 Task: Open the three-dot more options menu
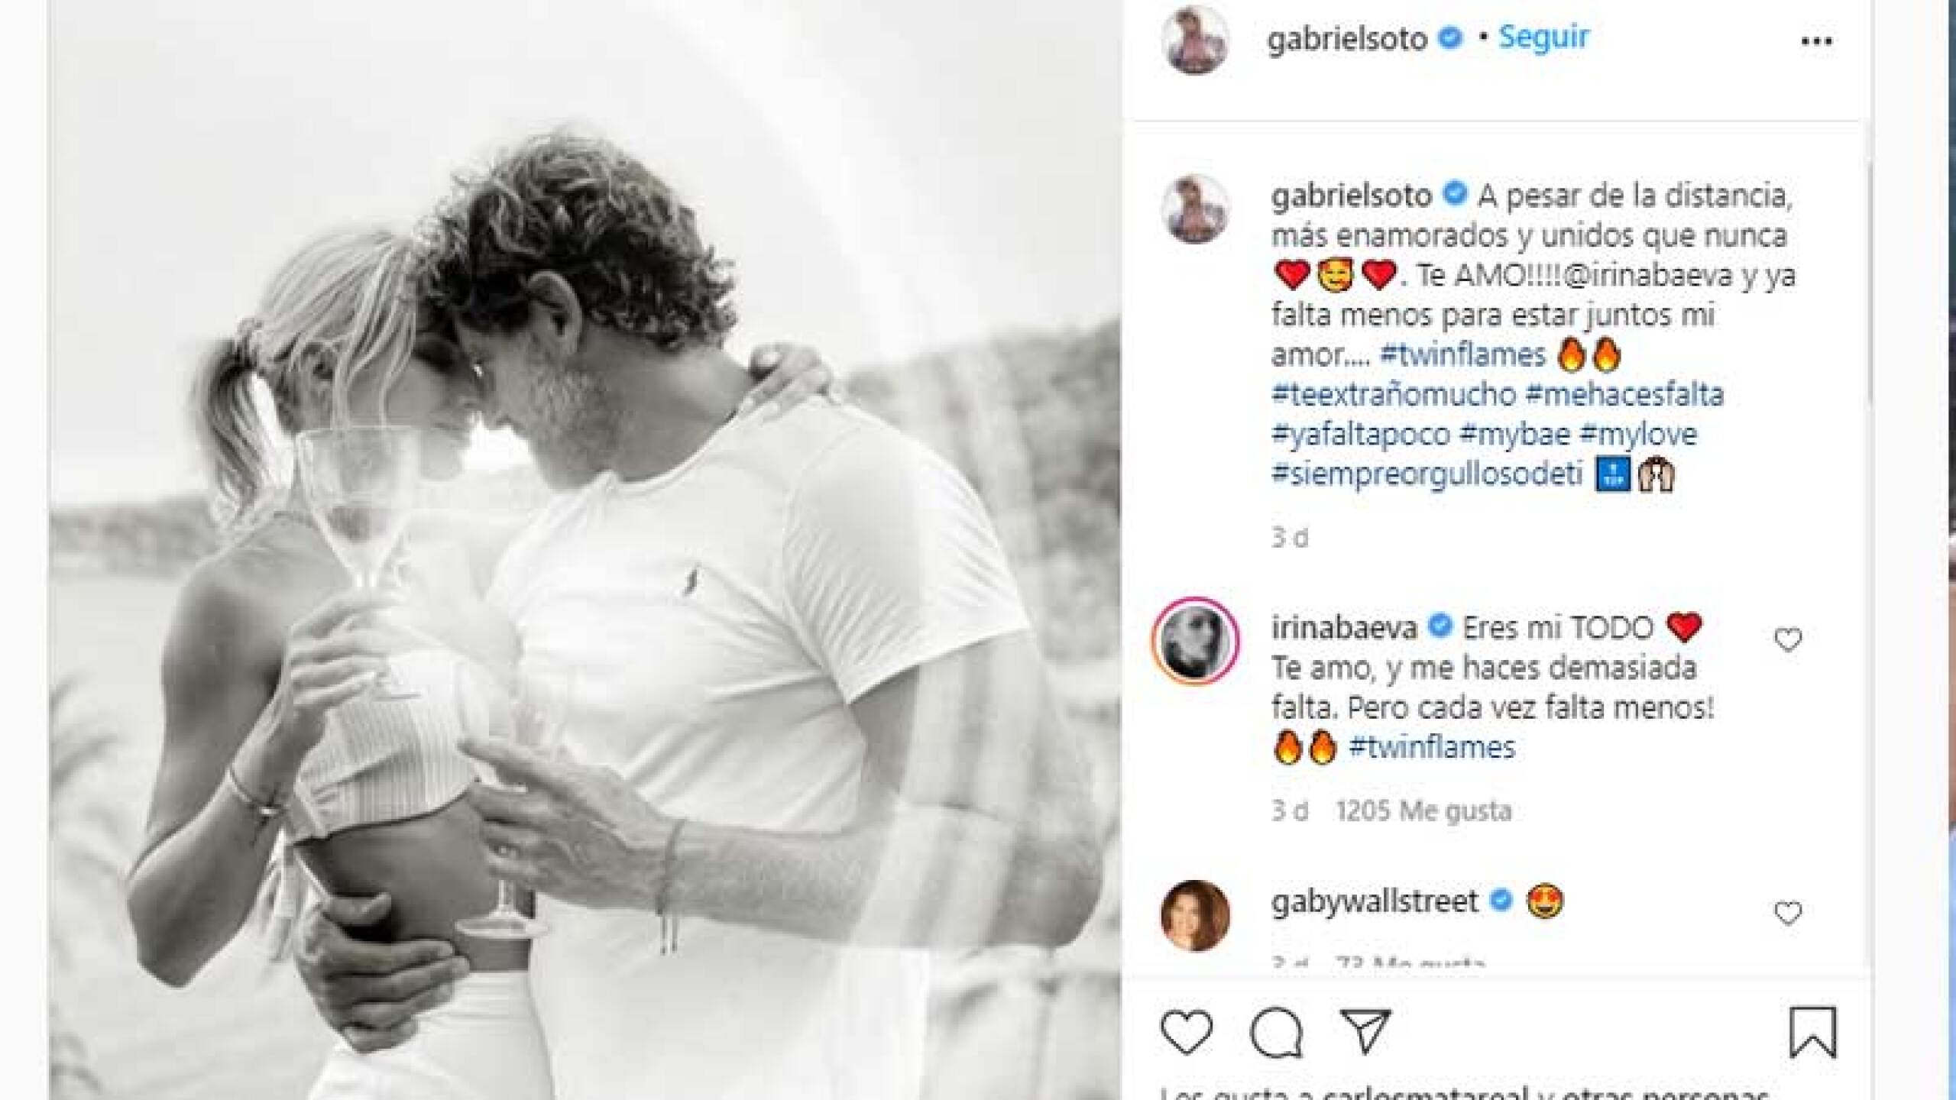1816,41
